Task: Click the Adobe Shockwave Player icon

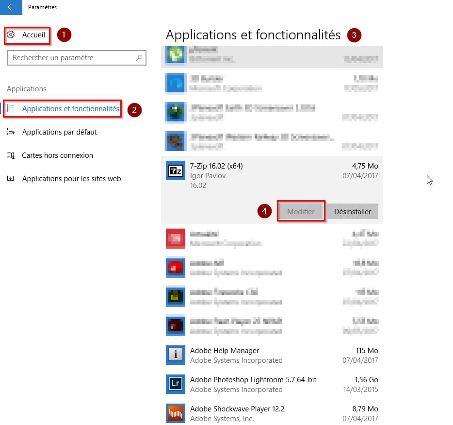Action: pyautogui.click(x=176, y=413)
